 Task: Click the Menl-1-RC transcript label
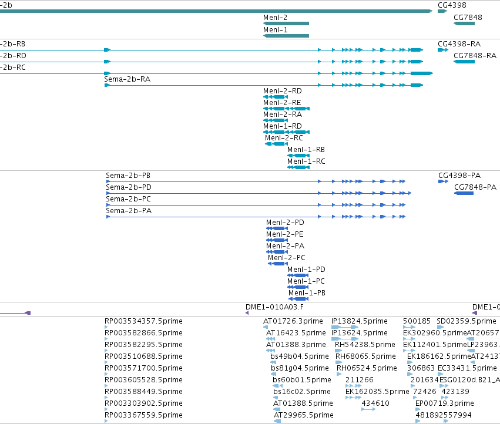coord(306,161)
